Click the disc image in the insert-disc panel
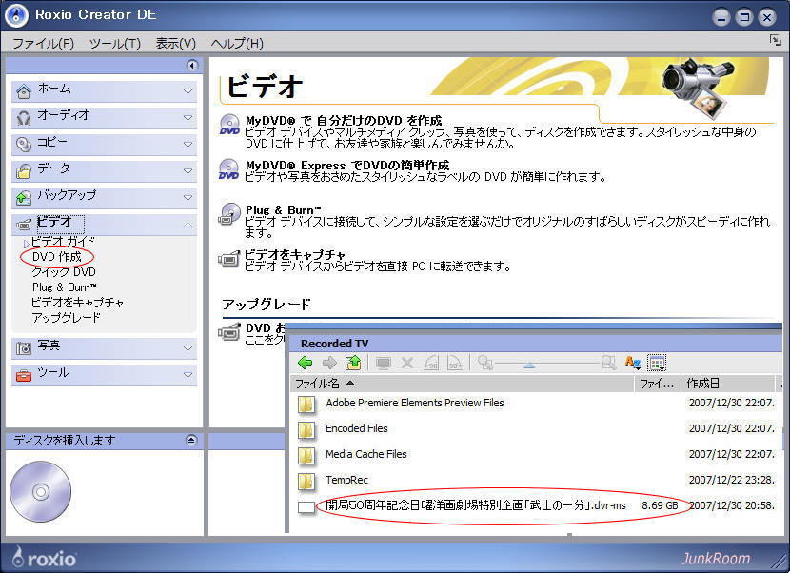 [x=40, y=491]
